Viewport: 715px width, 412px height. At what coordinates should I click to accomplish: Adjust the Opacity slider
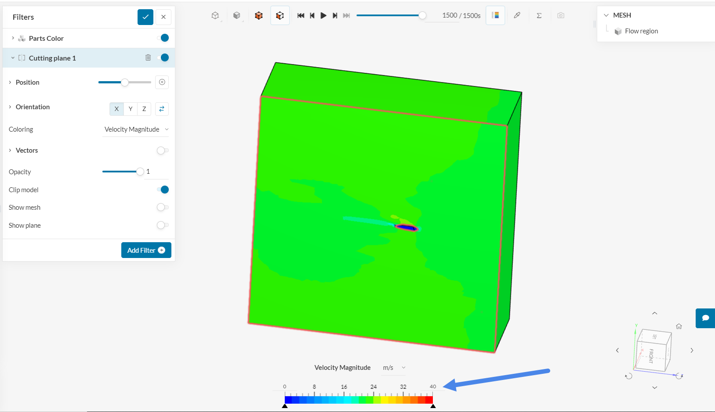pos(141,172)
